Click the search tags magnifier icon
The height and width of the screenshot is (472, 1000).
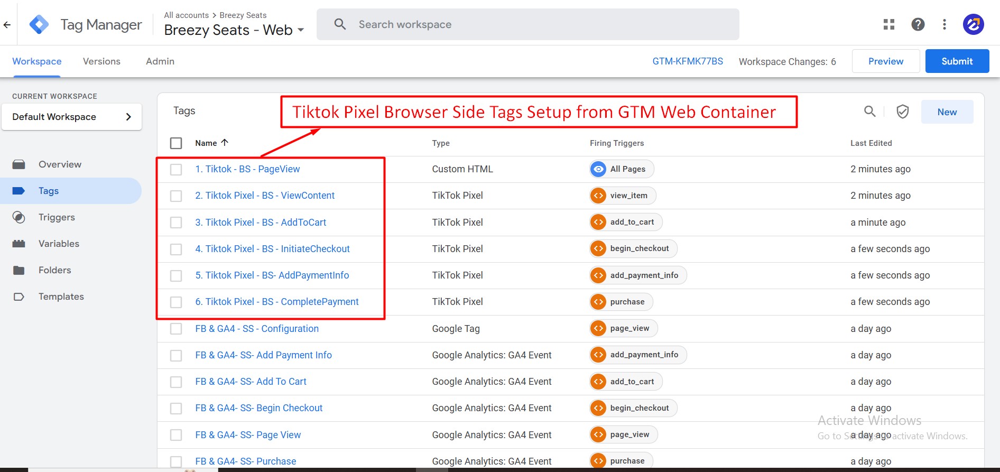[869, 111]
